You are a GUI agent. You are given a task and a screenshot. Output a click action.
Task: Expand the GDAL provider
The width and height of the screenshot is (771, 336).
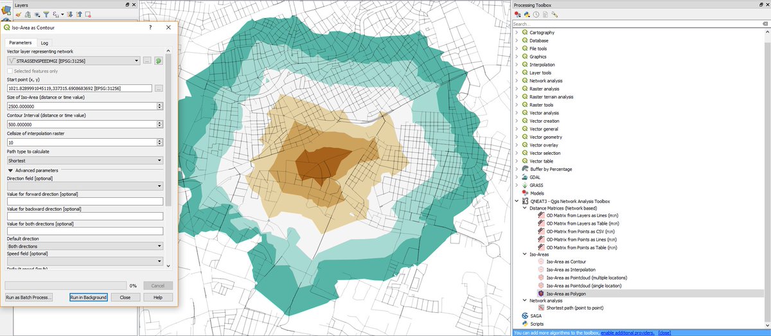click(x=517, y=177)
